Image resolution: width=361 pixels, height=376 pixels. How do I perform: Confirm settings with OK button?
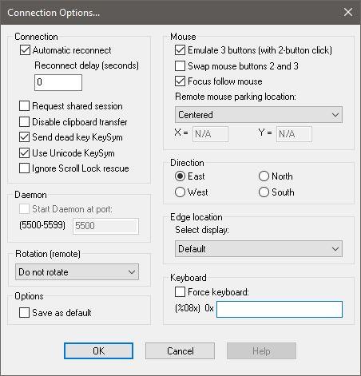98,351
